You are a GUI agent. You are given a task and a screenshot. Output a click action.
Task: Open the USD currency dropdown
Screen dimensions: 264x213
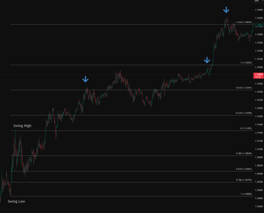259,1
